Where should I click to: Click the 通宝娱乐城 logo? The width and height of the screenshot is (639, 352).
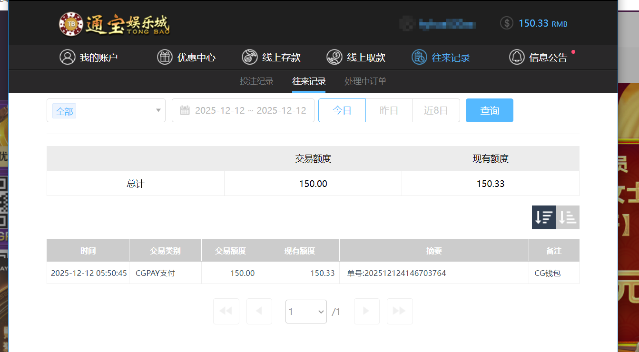(114, 23)
